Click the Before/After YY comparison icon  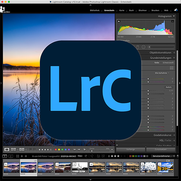(22, 150)
